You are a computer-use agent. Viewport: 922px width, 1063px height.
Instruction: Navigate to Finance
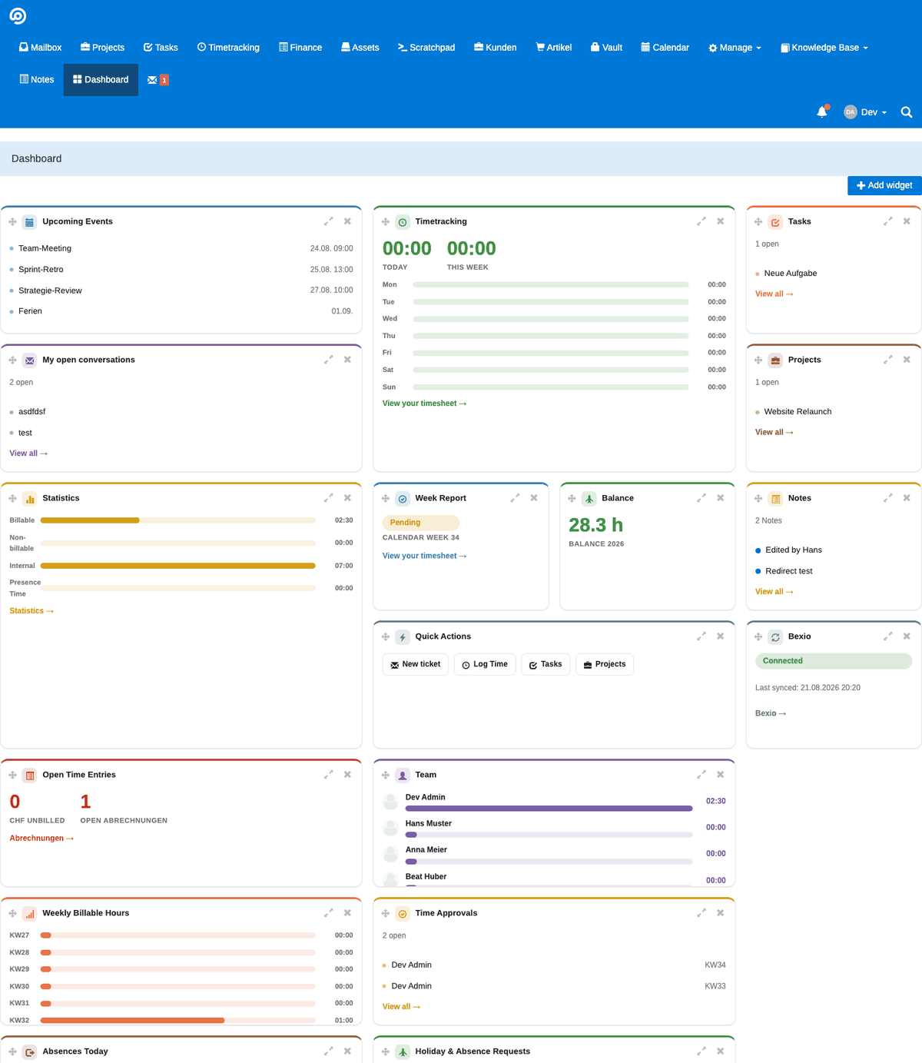coord(300,48)
